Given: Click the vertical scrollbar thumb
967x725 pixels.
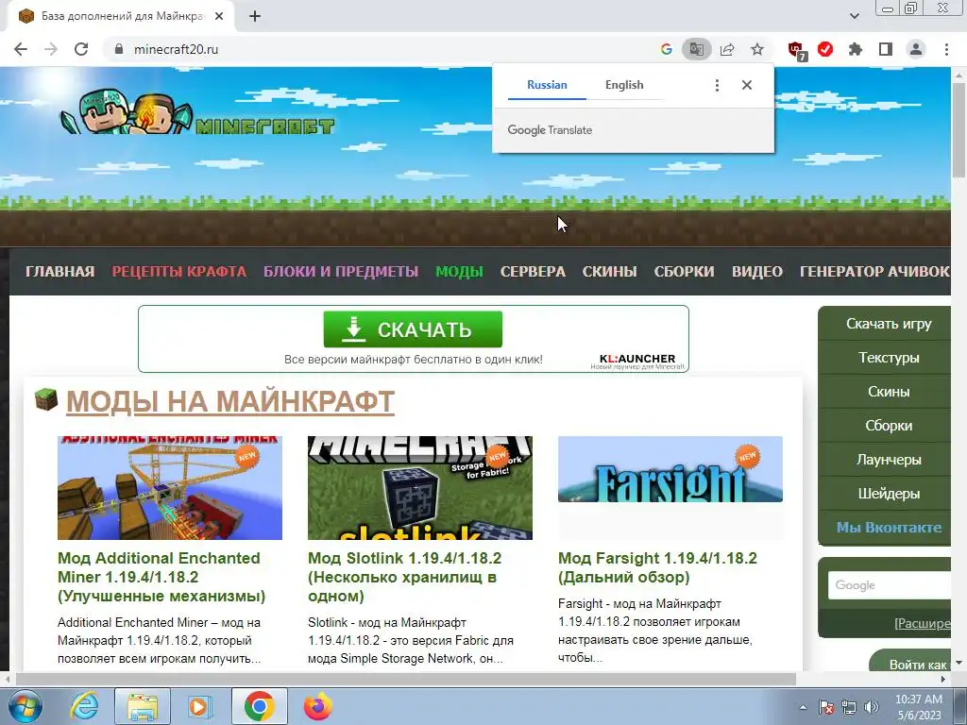Looking at the screenshot, I should pos(959,129).
